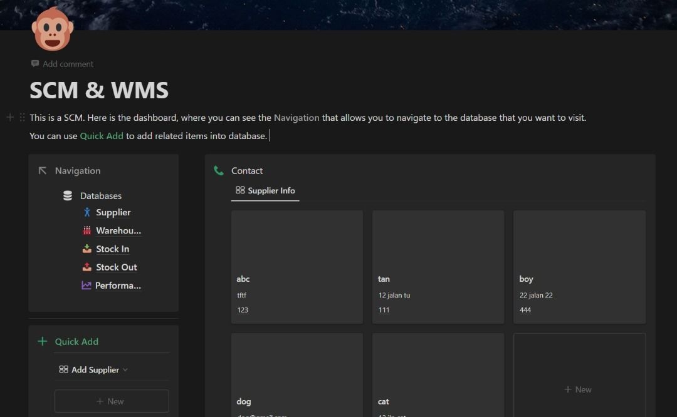Click the Supplier person icon

87,212
